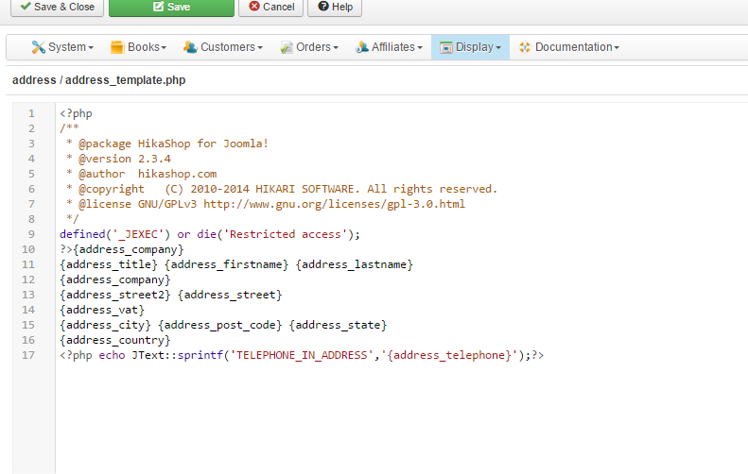Image resolution: width=748 pixels, height=474 pixels.
Task: Expand the System dropdown arrow
Action: click(91, 48)
